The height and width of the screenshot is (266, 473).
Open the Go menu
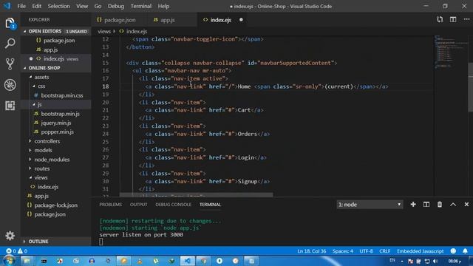click(98, 6)
